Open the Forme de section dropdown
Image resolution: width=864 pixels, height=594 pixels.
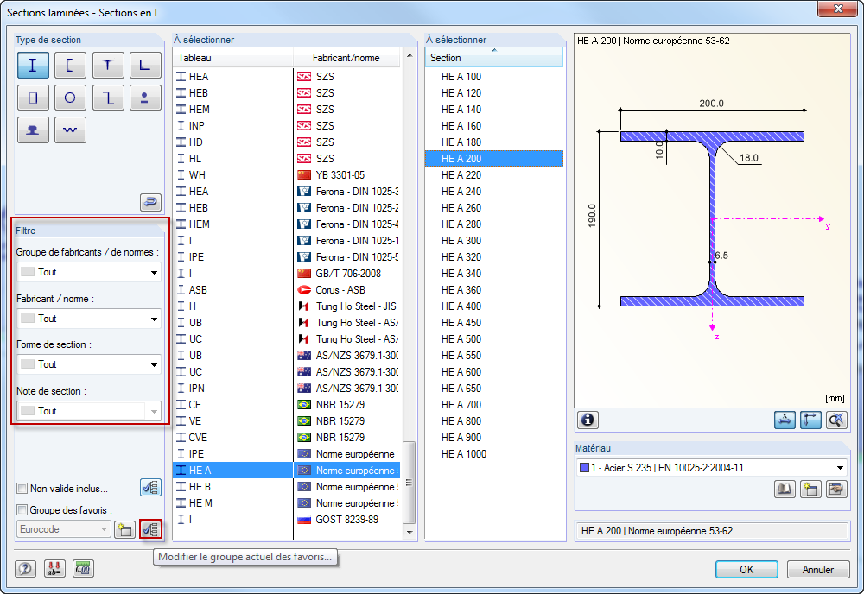(89, 364)
